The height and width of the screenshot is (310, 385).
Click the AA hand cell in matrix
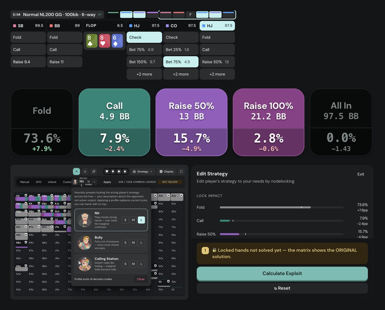21,197
